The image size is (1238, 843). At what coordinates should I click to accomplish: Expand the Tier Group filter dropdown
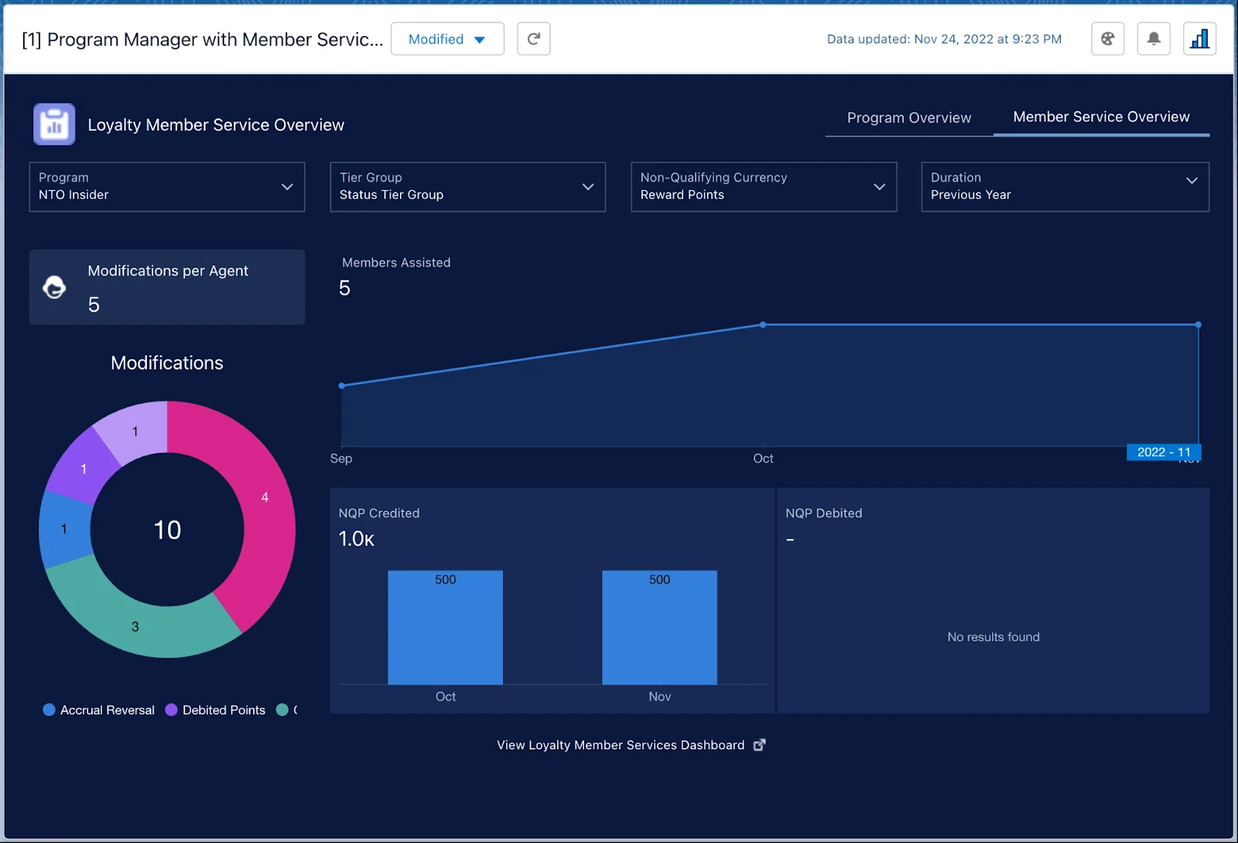coord(467,186)
